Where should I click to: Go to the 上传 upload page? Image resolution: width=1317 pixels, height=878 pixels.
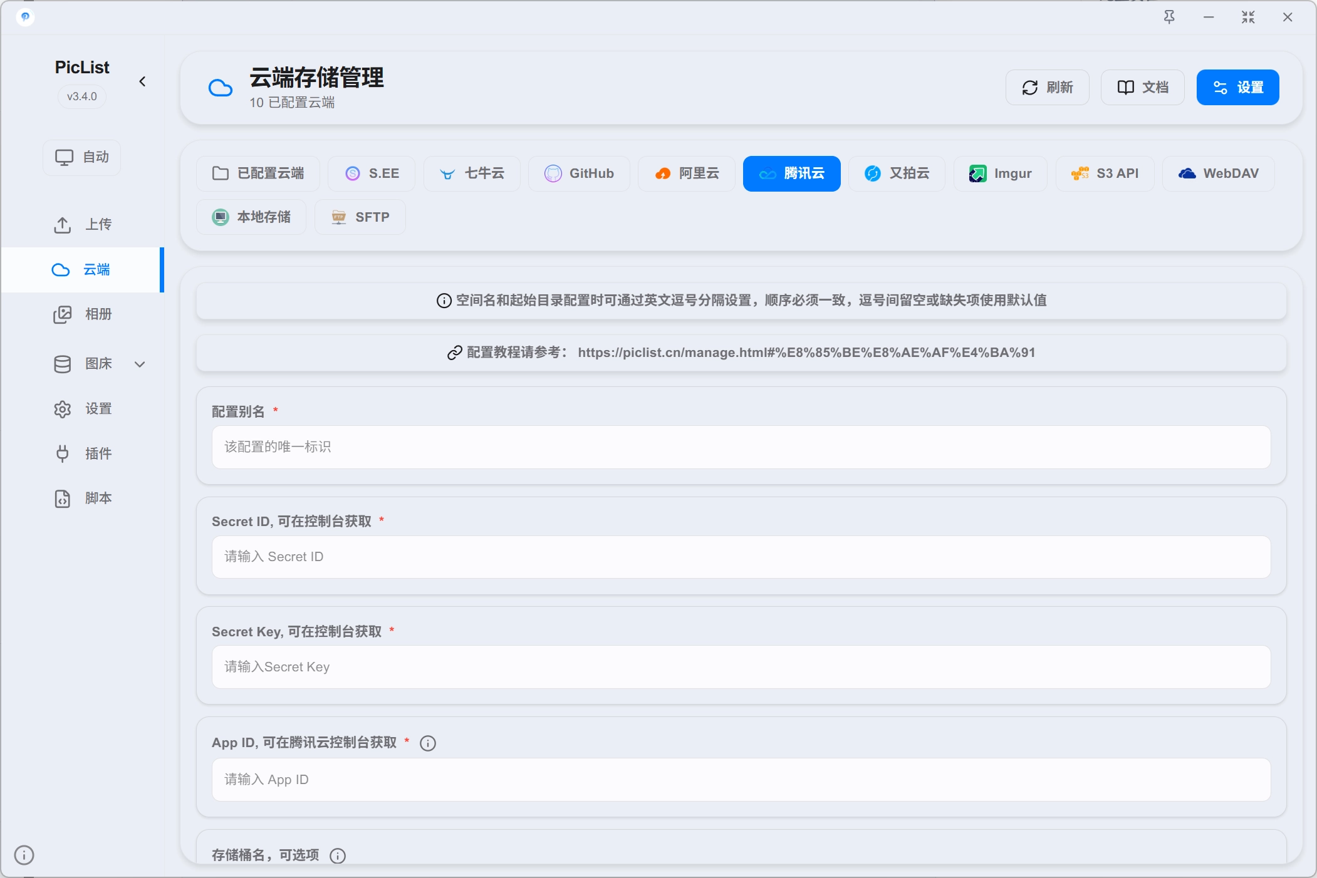pos(82,224)
